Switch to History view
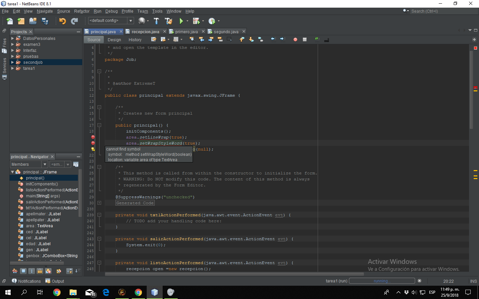This screenshot has height=299, width=479. click(135, 40)
